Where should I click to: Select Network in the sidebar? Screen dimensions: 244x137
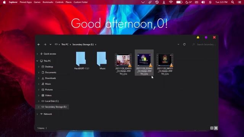point(48,114)
